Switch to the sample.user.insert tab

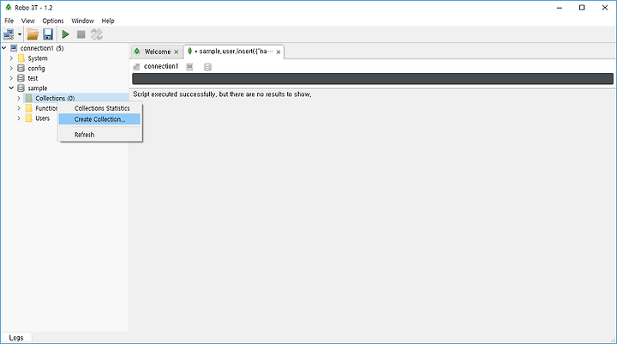click(x=234, y=51)
